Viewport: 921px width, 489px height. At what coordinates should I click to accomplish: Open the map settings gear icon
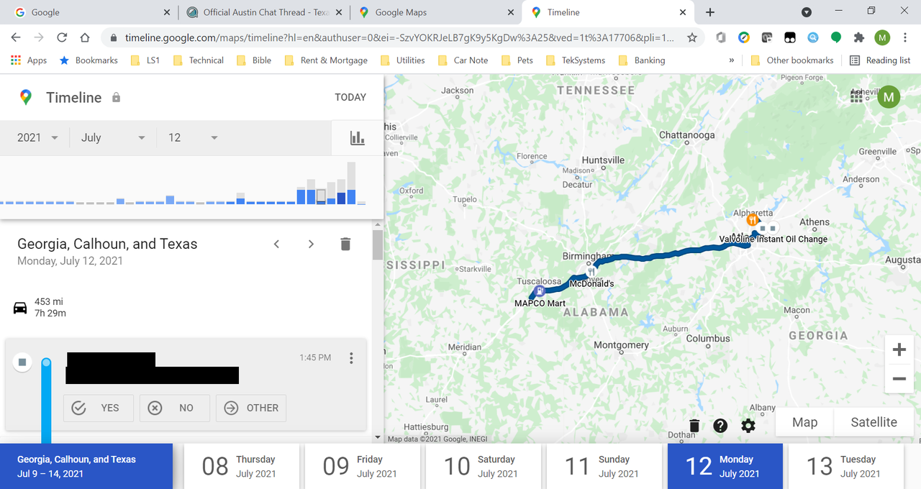pos(748,426)
